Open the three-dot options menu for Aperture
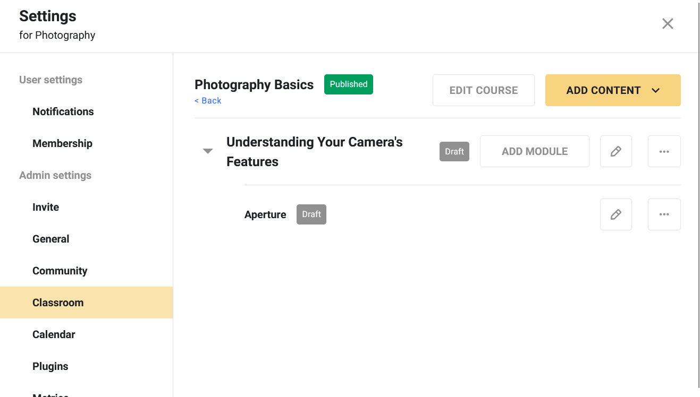This screenshot has width=700, height=397. coord(664,214)
